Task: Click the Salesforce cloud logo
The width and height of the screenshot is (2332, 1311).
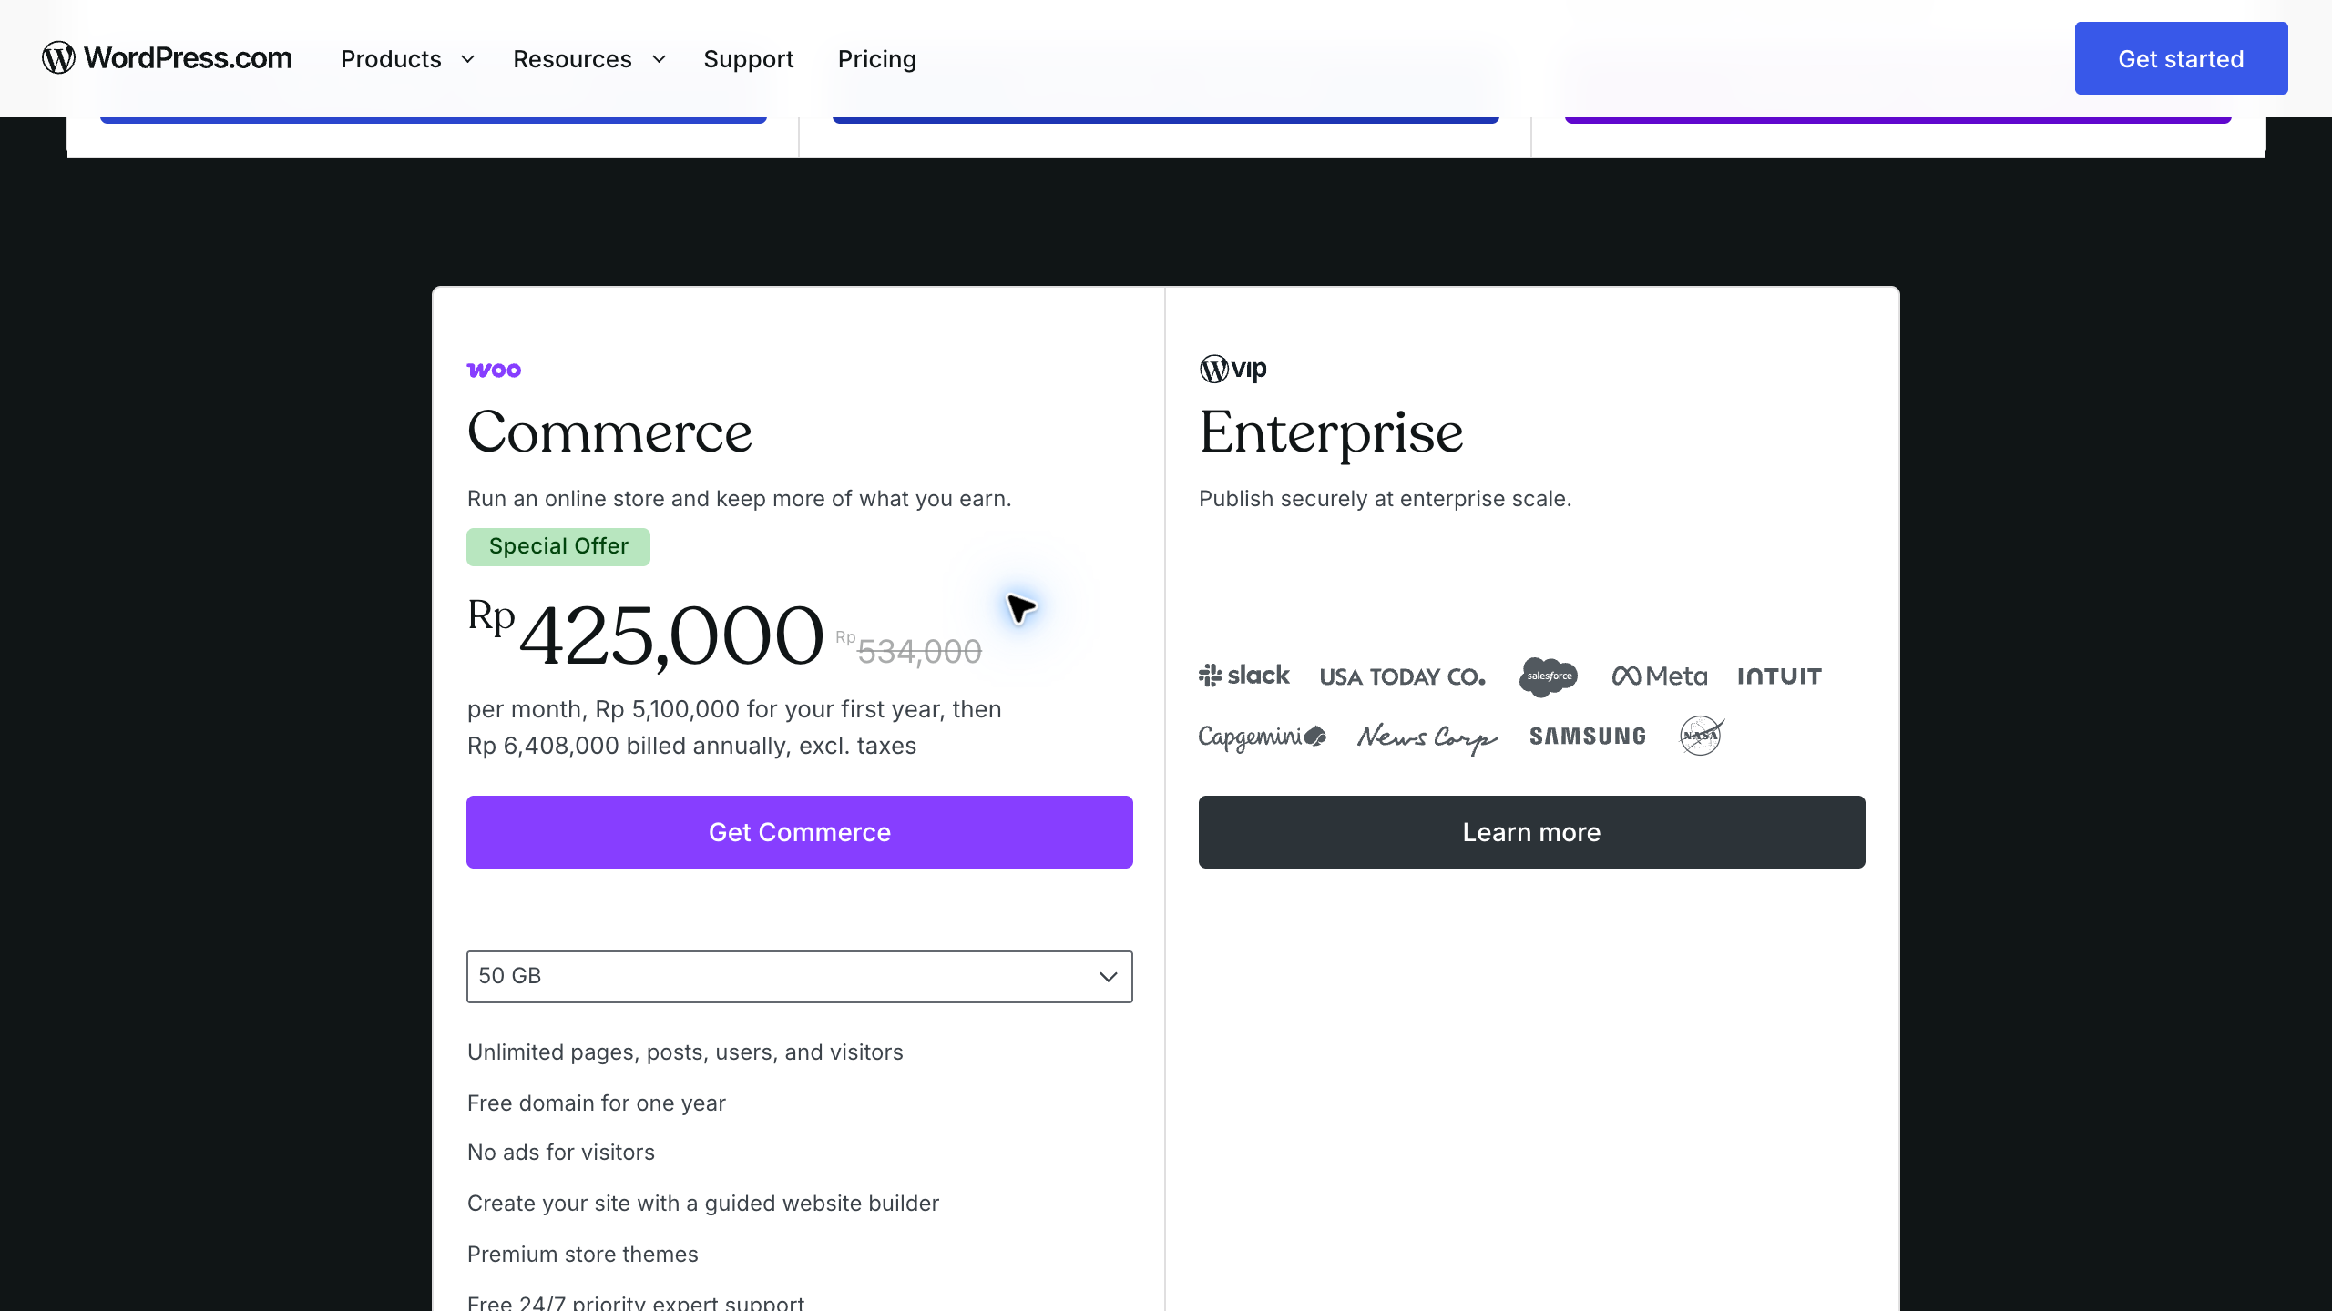Action: [x=1549, y=676]
